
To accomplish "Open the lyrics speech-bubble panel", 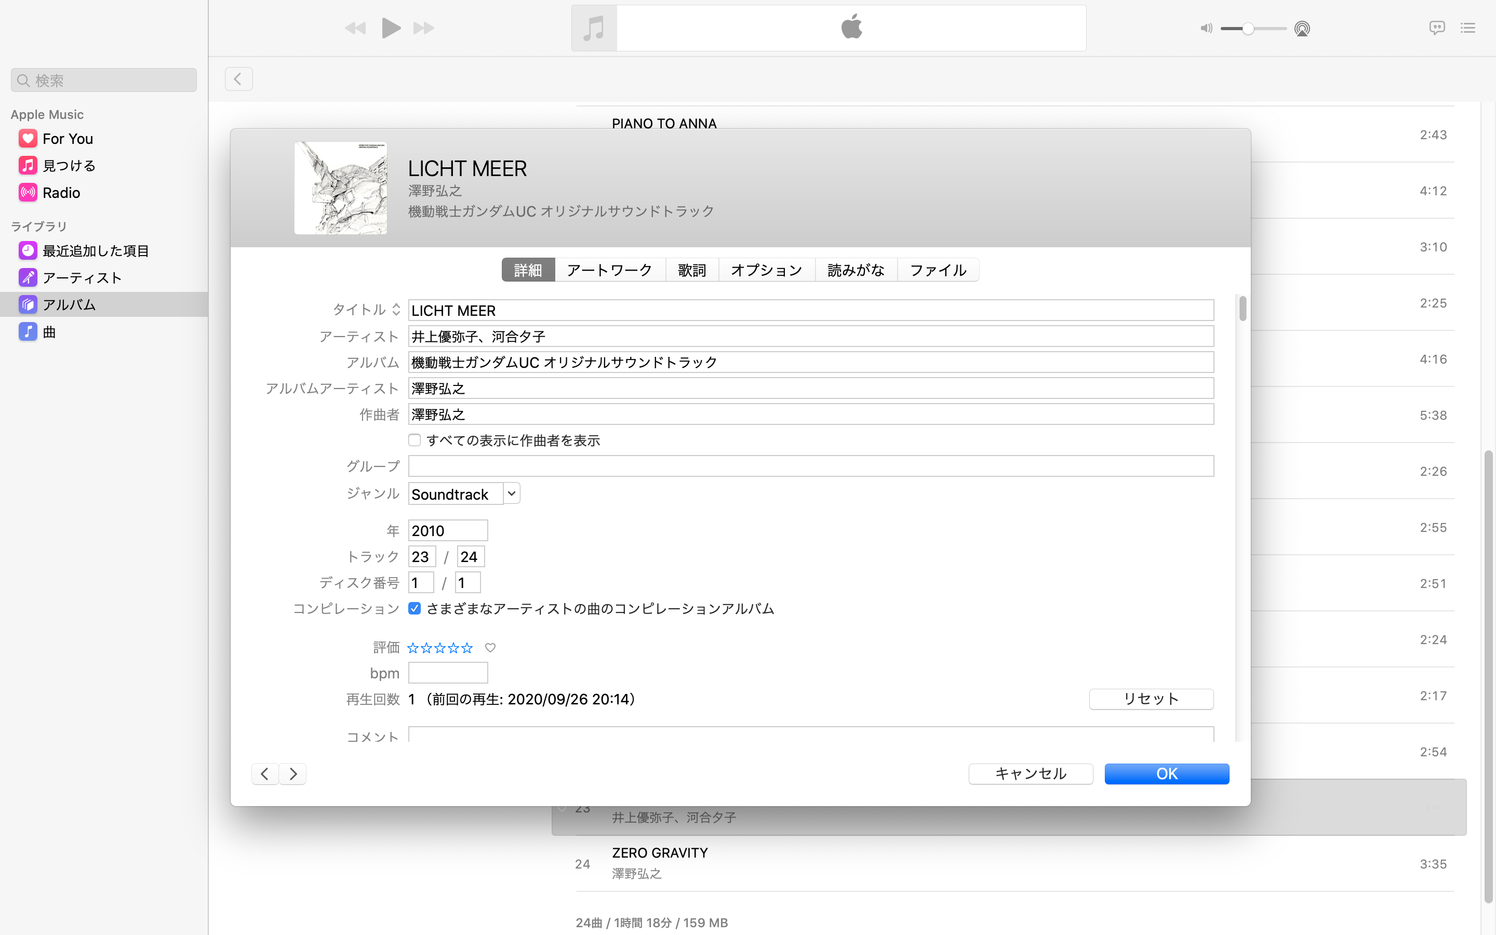I will [x=1437, y=28].
